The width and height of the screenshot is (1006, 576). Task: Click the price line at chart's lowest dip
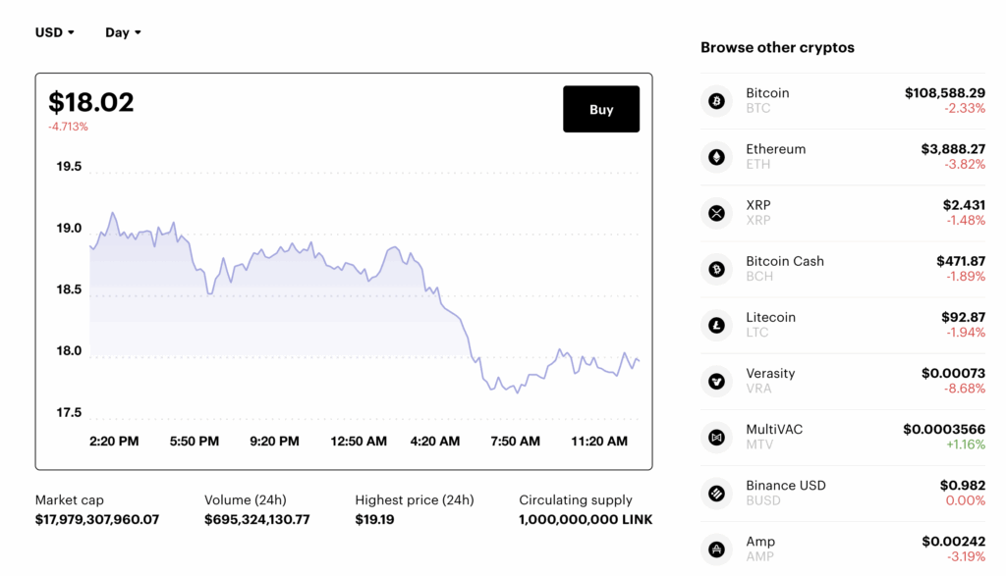click(518, 392)
